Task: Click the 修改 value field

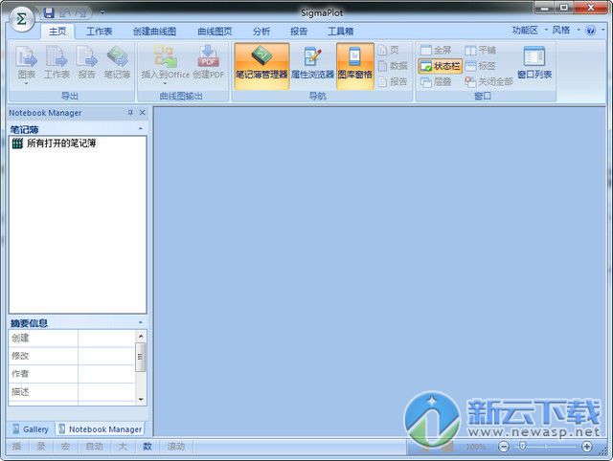Action: (106, 356)
